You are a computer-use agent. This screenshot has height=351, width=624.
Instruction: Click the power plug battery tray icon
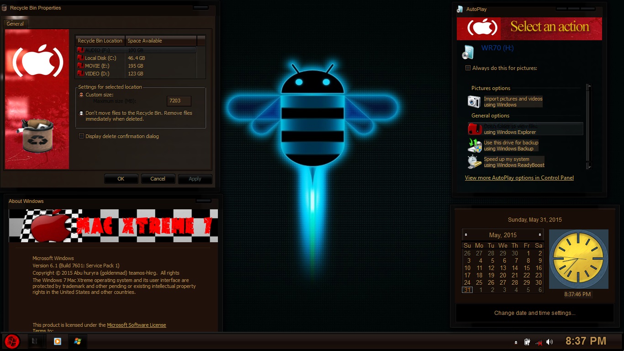click(527, 342)
